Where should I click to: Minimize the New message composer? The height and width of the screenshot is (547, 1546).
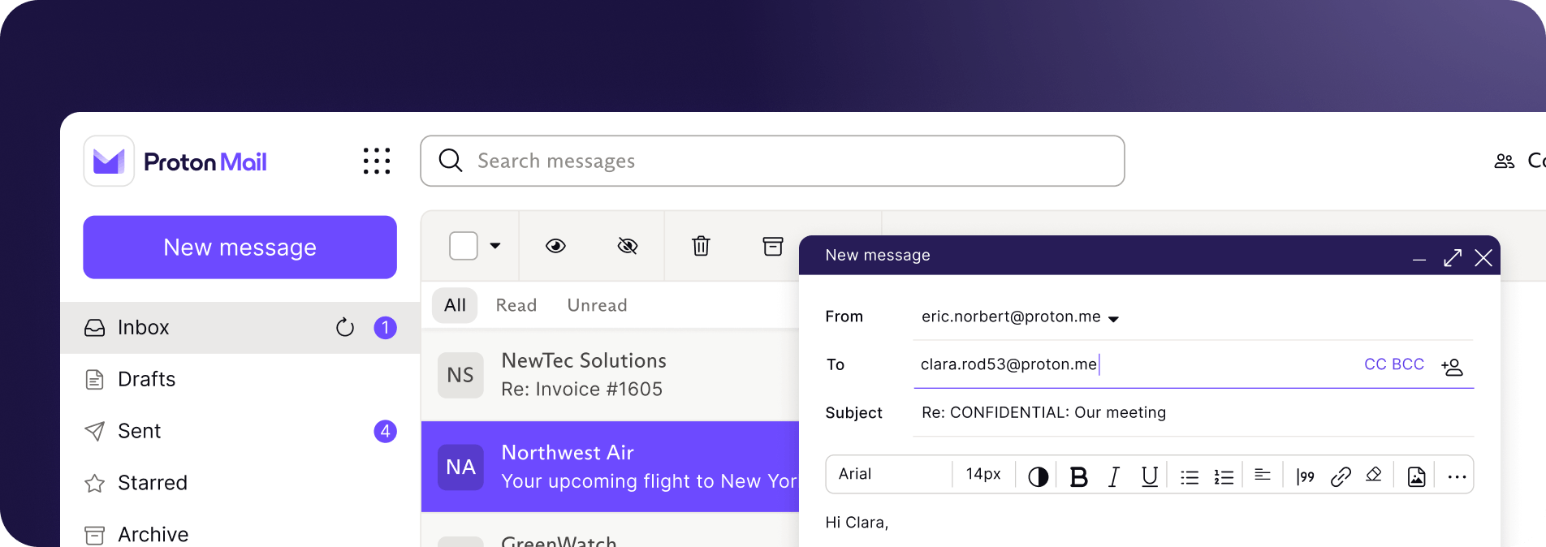[x=1419, y=260]
